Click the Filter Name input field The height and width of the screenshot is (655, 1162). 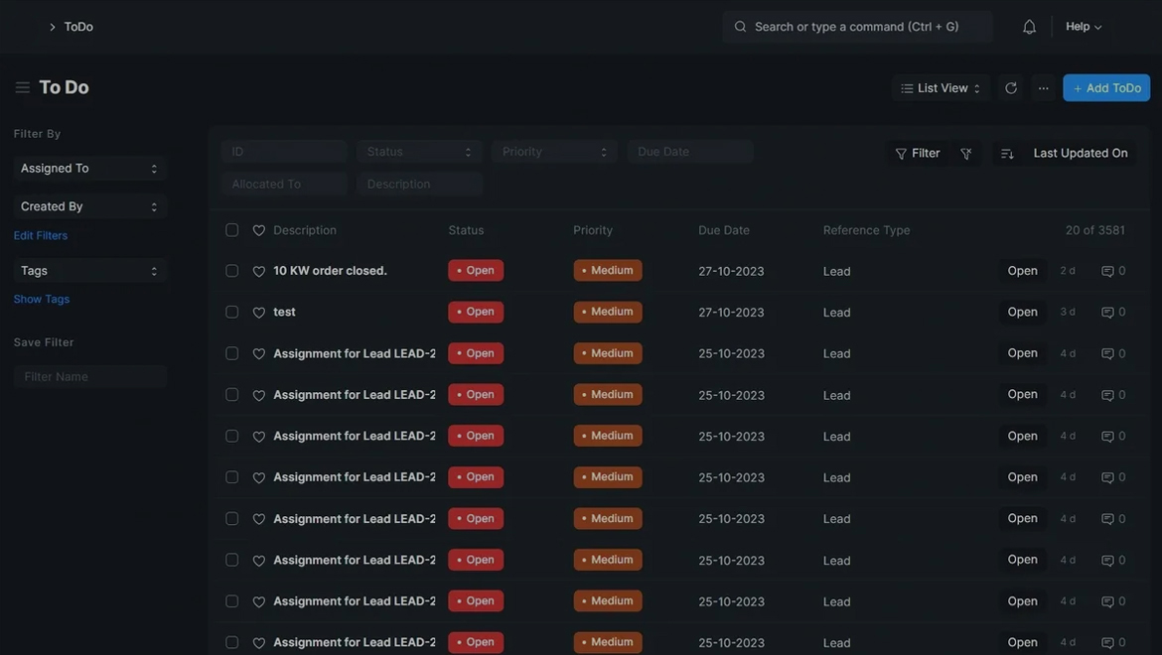(x=89, y=377)
